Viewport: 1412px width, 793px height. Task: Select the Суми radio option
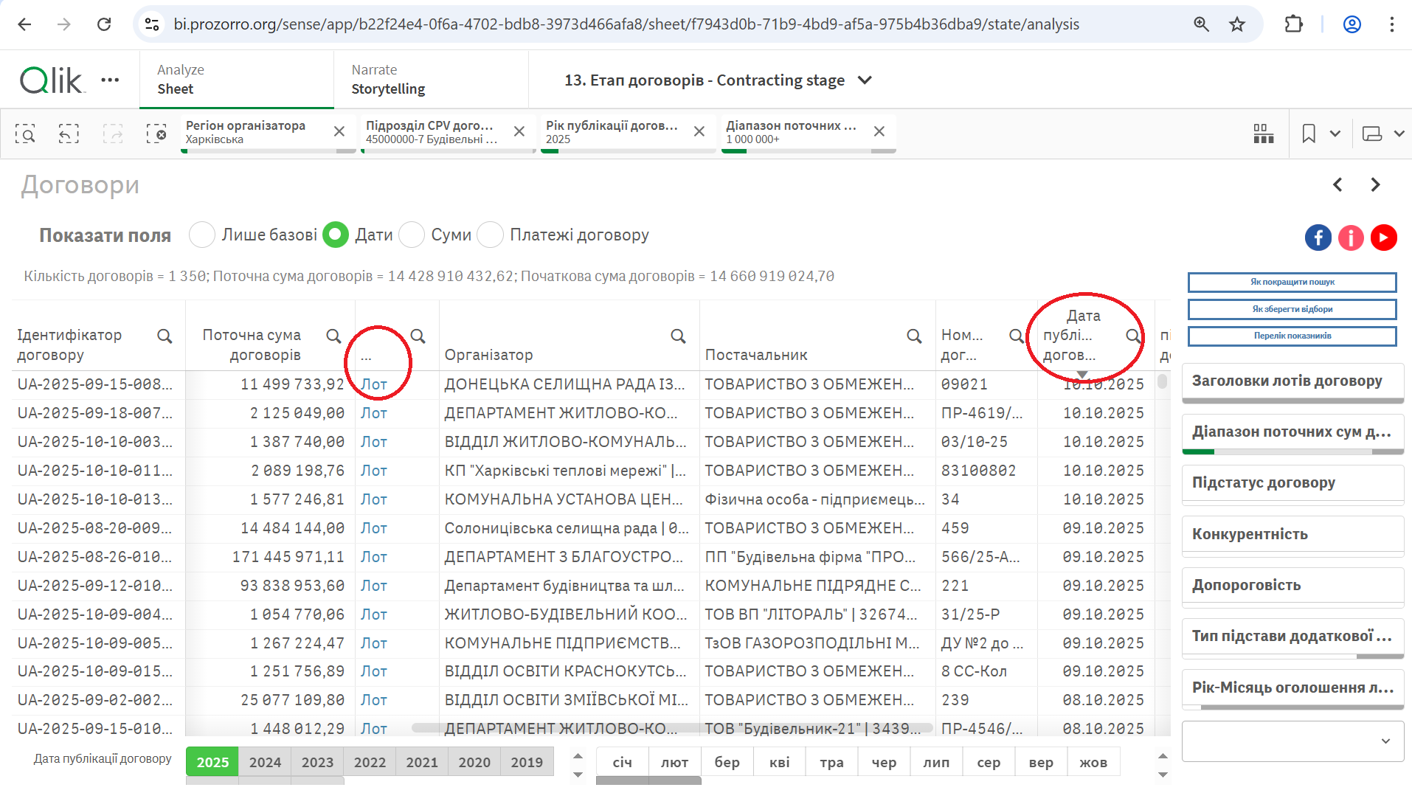412,235
